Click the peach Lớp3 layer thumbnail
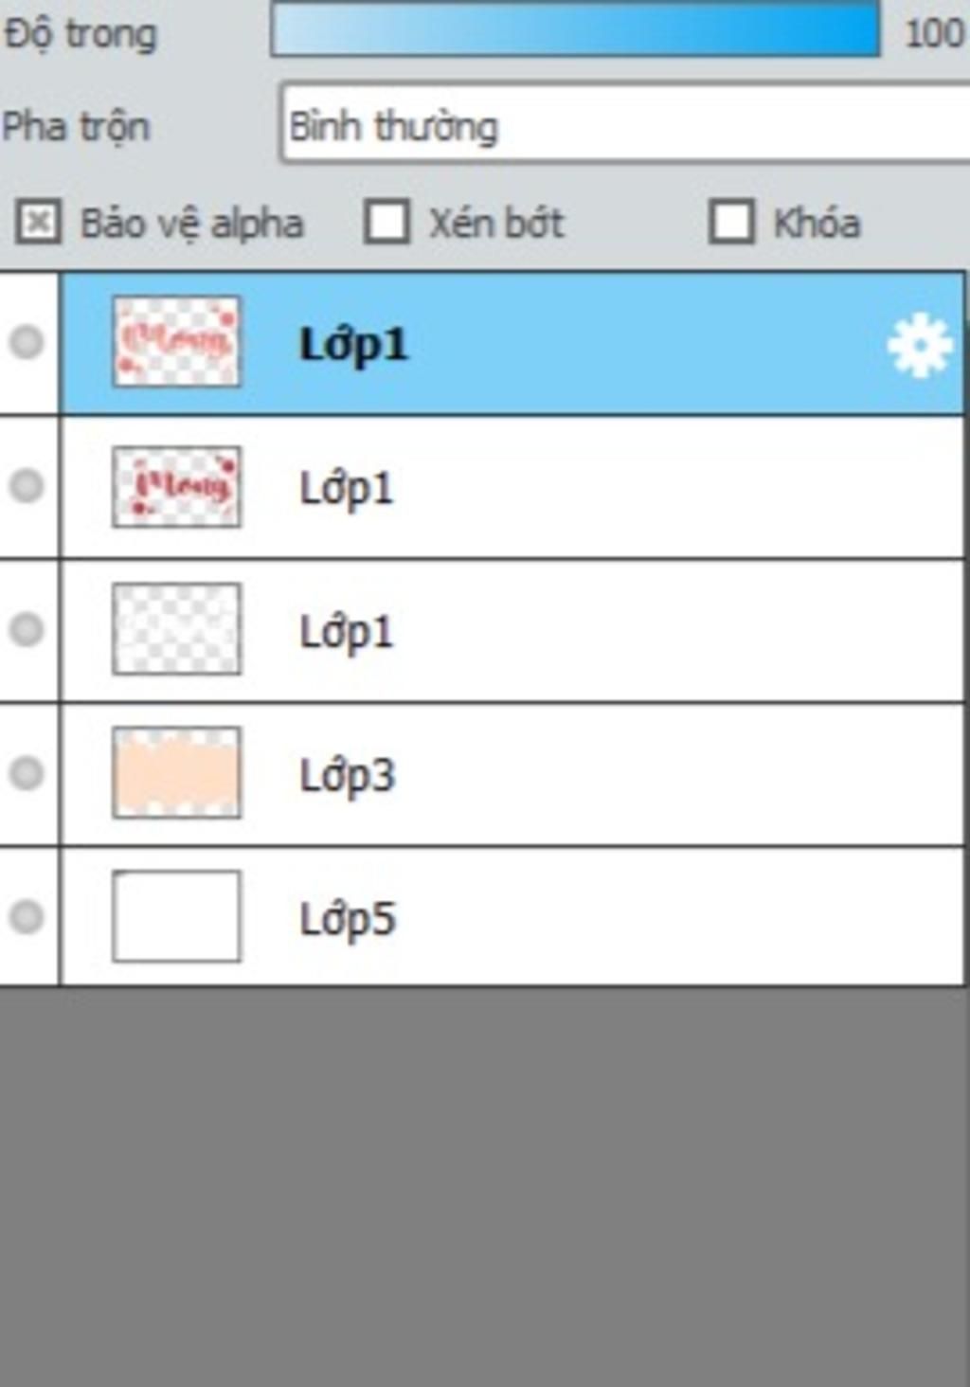 pos(176,772)
